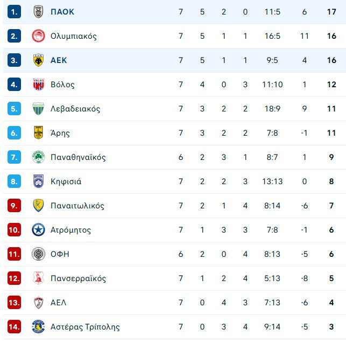Open the ΠΑΟΚ team name link

tap(62, 12)
